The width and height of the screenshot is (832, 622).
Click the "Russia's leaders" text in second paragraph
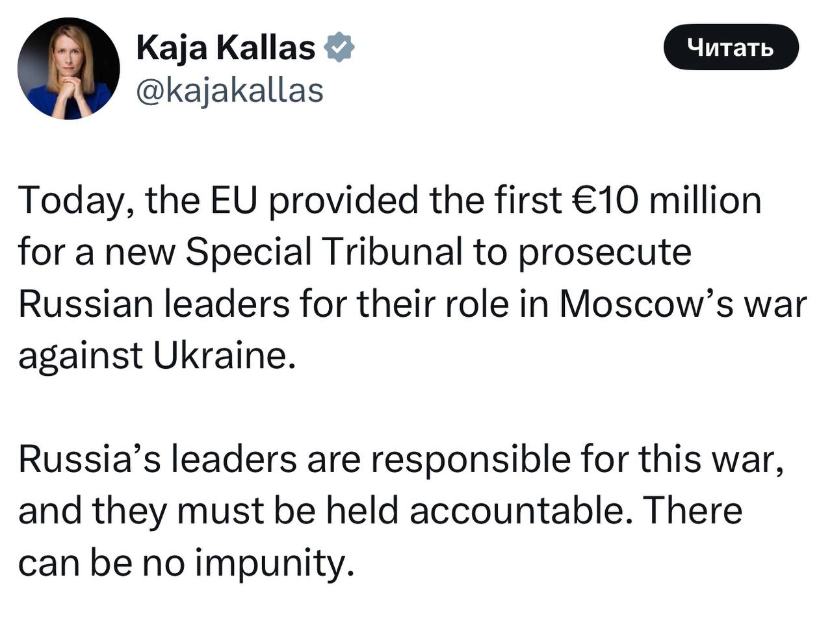pyautogui.click(x=155, y=460)
